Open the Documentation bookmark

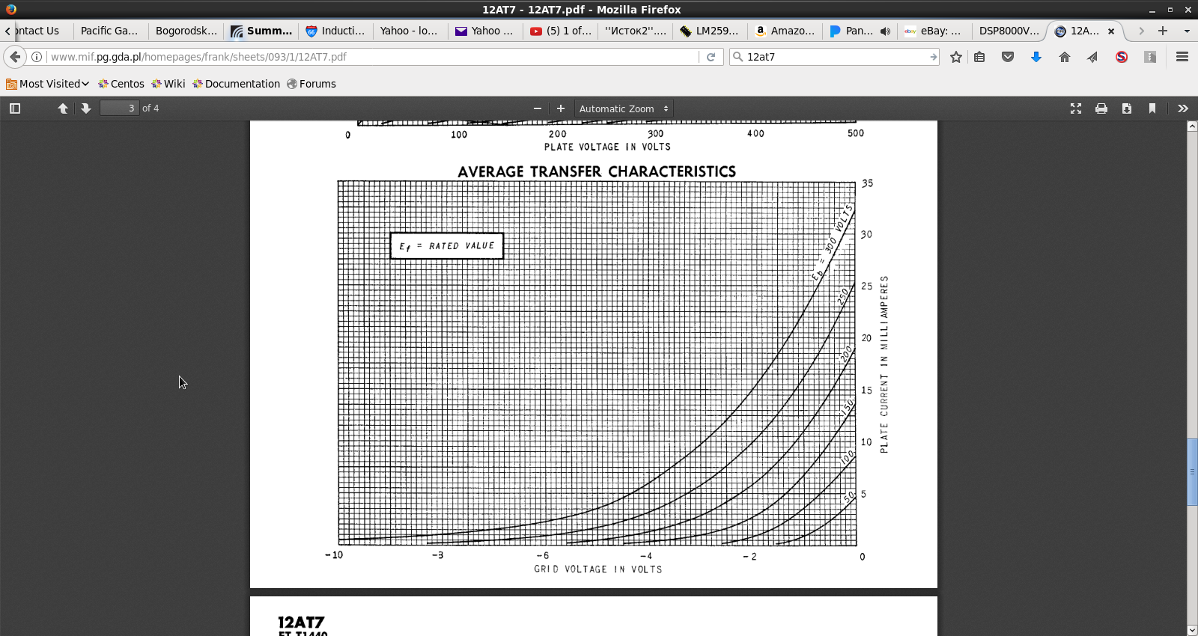[237, 84]
